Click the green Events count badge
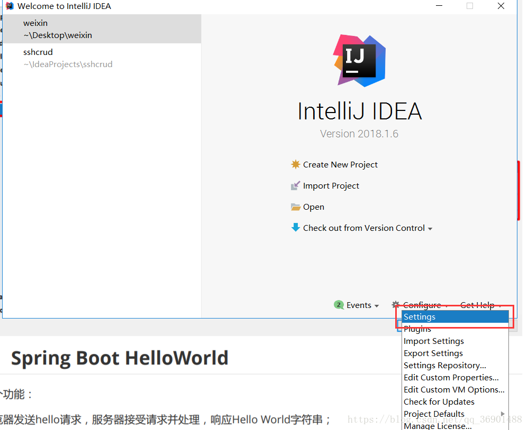Screen dimensions: 528x430 coord(339,305)
